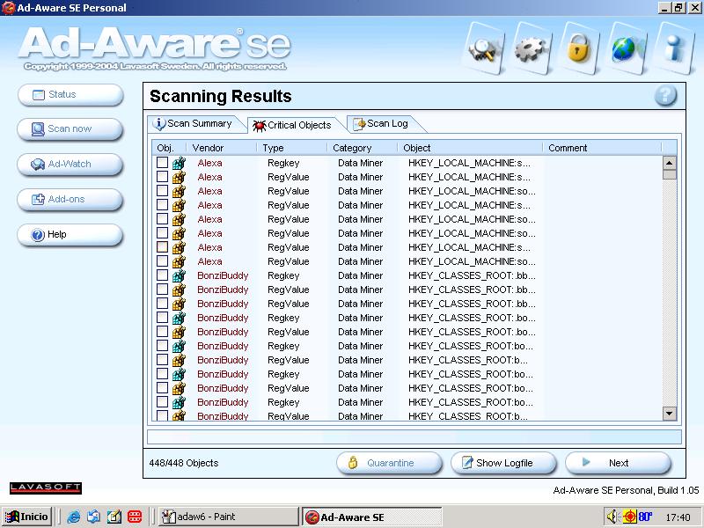This screenshot has height=528, width=704.
Task: Select 'Alexa' vendor cell in the Regkey row
Action: tap(209, 163)
